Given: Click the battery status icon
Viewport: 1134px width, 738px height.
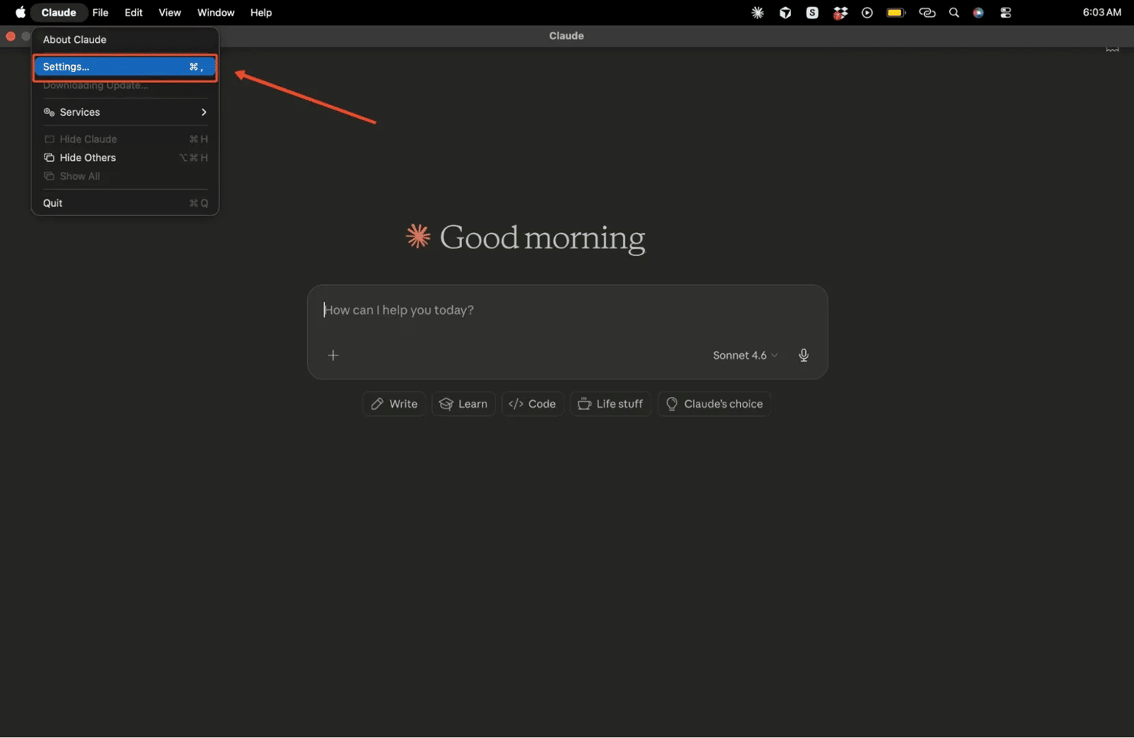Looking at the screenshot, I should pos(896,12).
